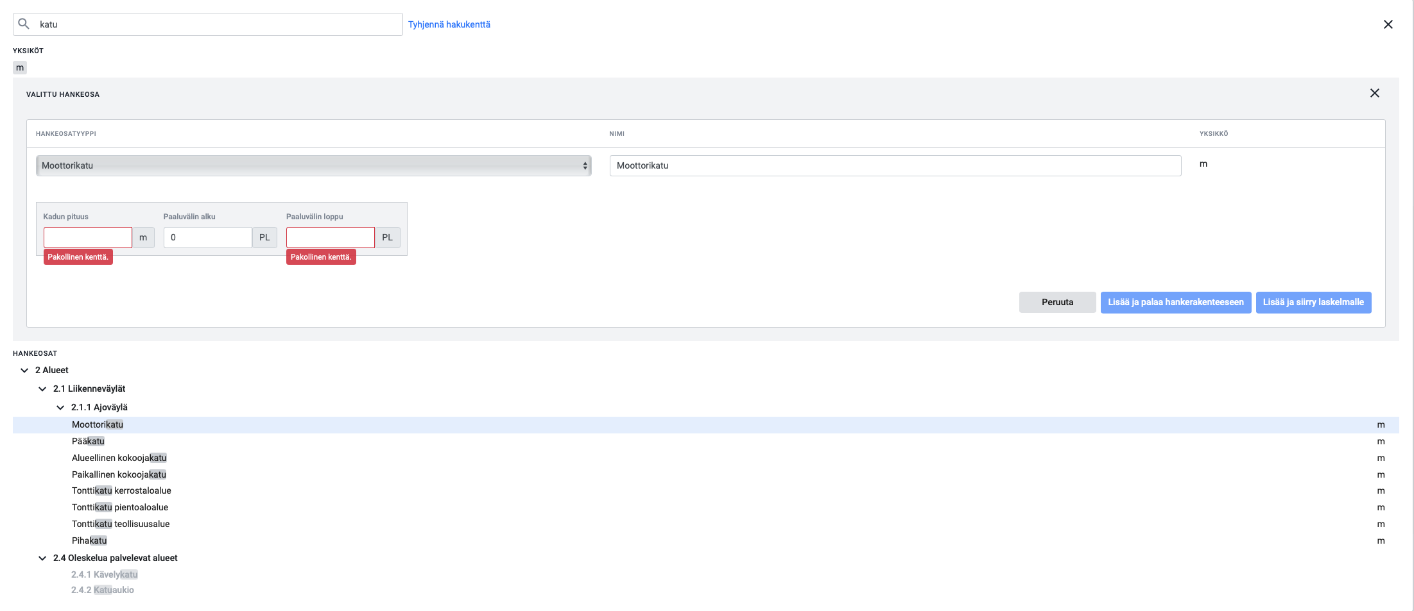Viewport: 1414px width, 611px height.
Task: Click 2.4.1 Kävelykatu item
Action: 105,574
